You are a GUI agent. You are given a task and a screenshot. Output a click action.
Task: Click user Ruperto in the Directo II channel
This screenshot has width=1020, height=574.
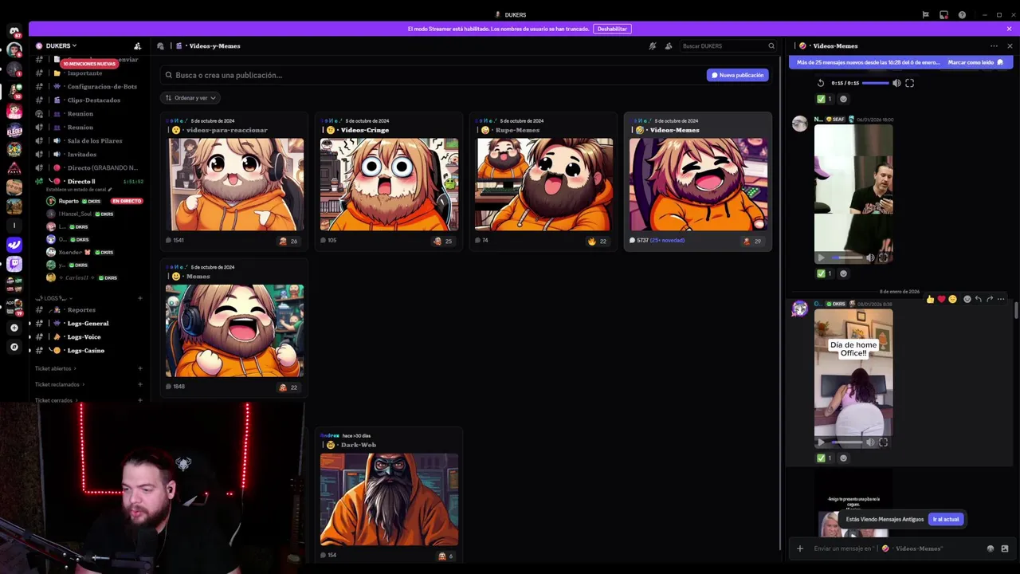click(94, 201)
